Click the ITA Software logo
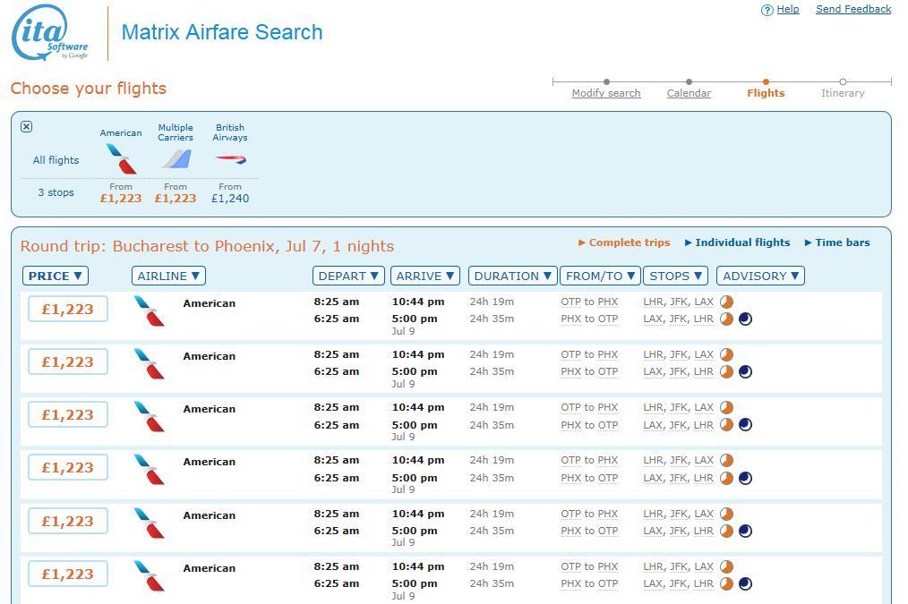The image size is (908, 604). click(x=49, y=34)
